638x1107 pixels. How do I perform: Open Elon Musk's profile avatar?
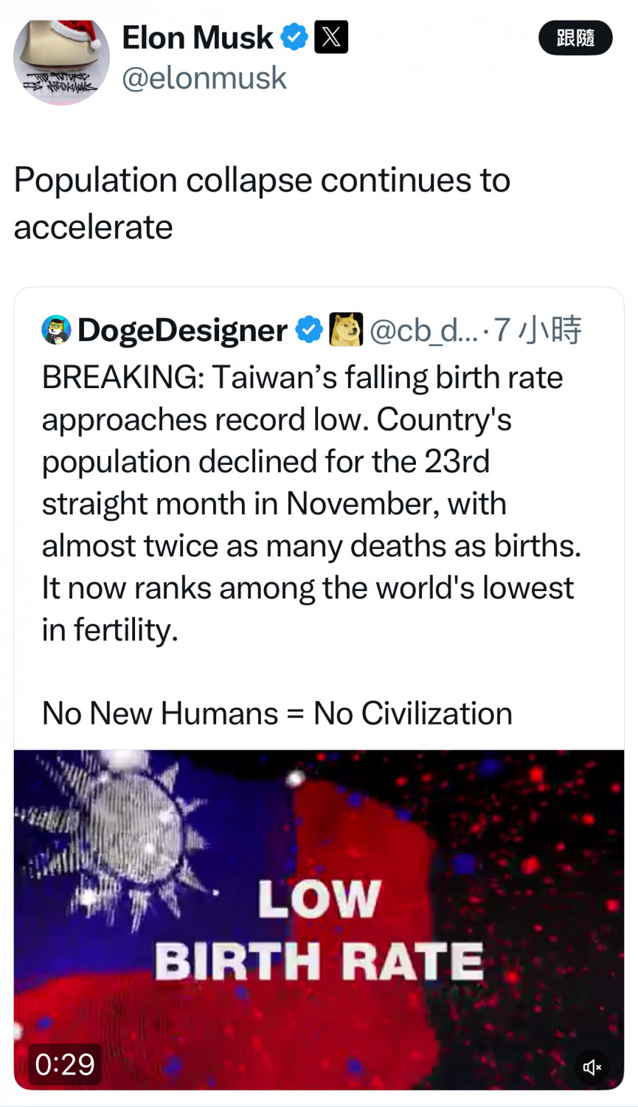(x=61, y=61)
